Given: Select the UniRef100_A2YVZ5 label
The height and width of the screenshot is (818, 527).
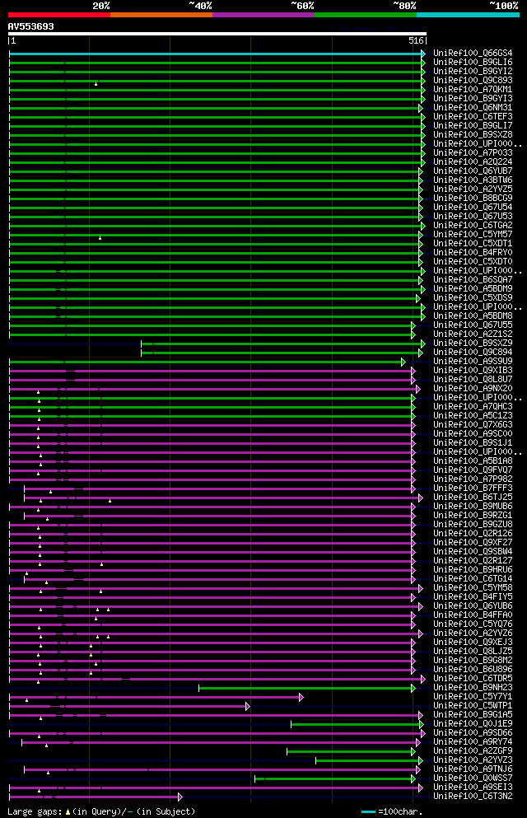Looking at the screenshot, I should pos(473,189).
